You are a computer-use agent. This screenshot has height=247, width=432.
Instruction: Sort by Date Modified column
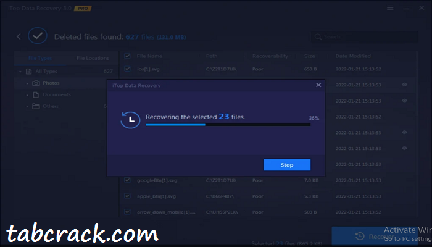coord(353,56)
